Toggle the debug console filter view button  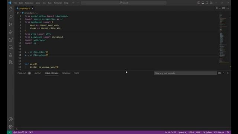coord(219,73)
